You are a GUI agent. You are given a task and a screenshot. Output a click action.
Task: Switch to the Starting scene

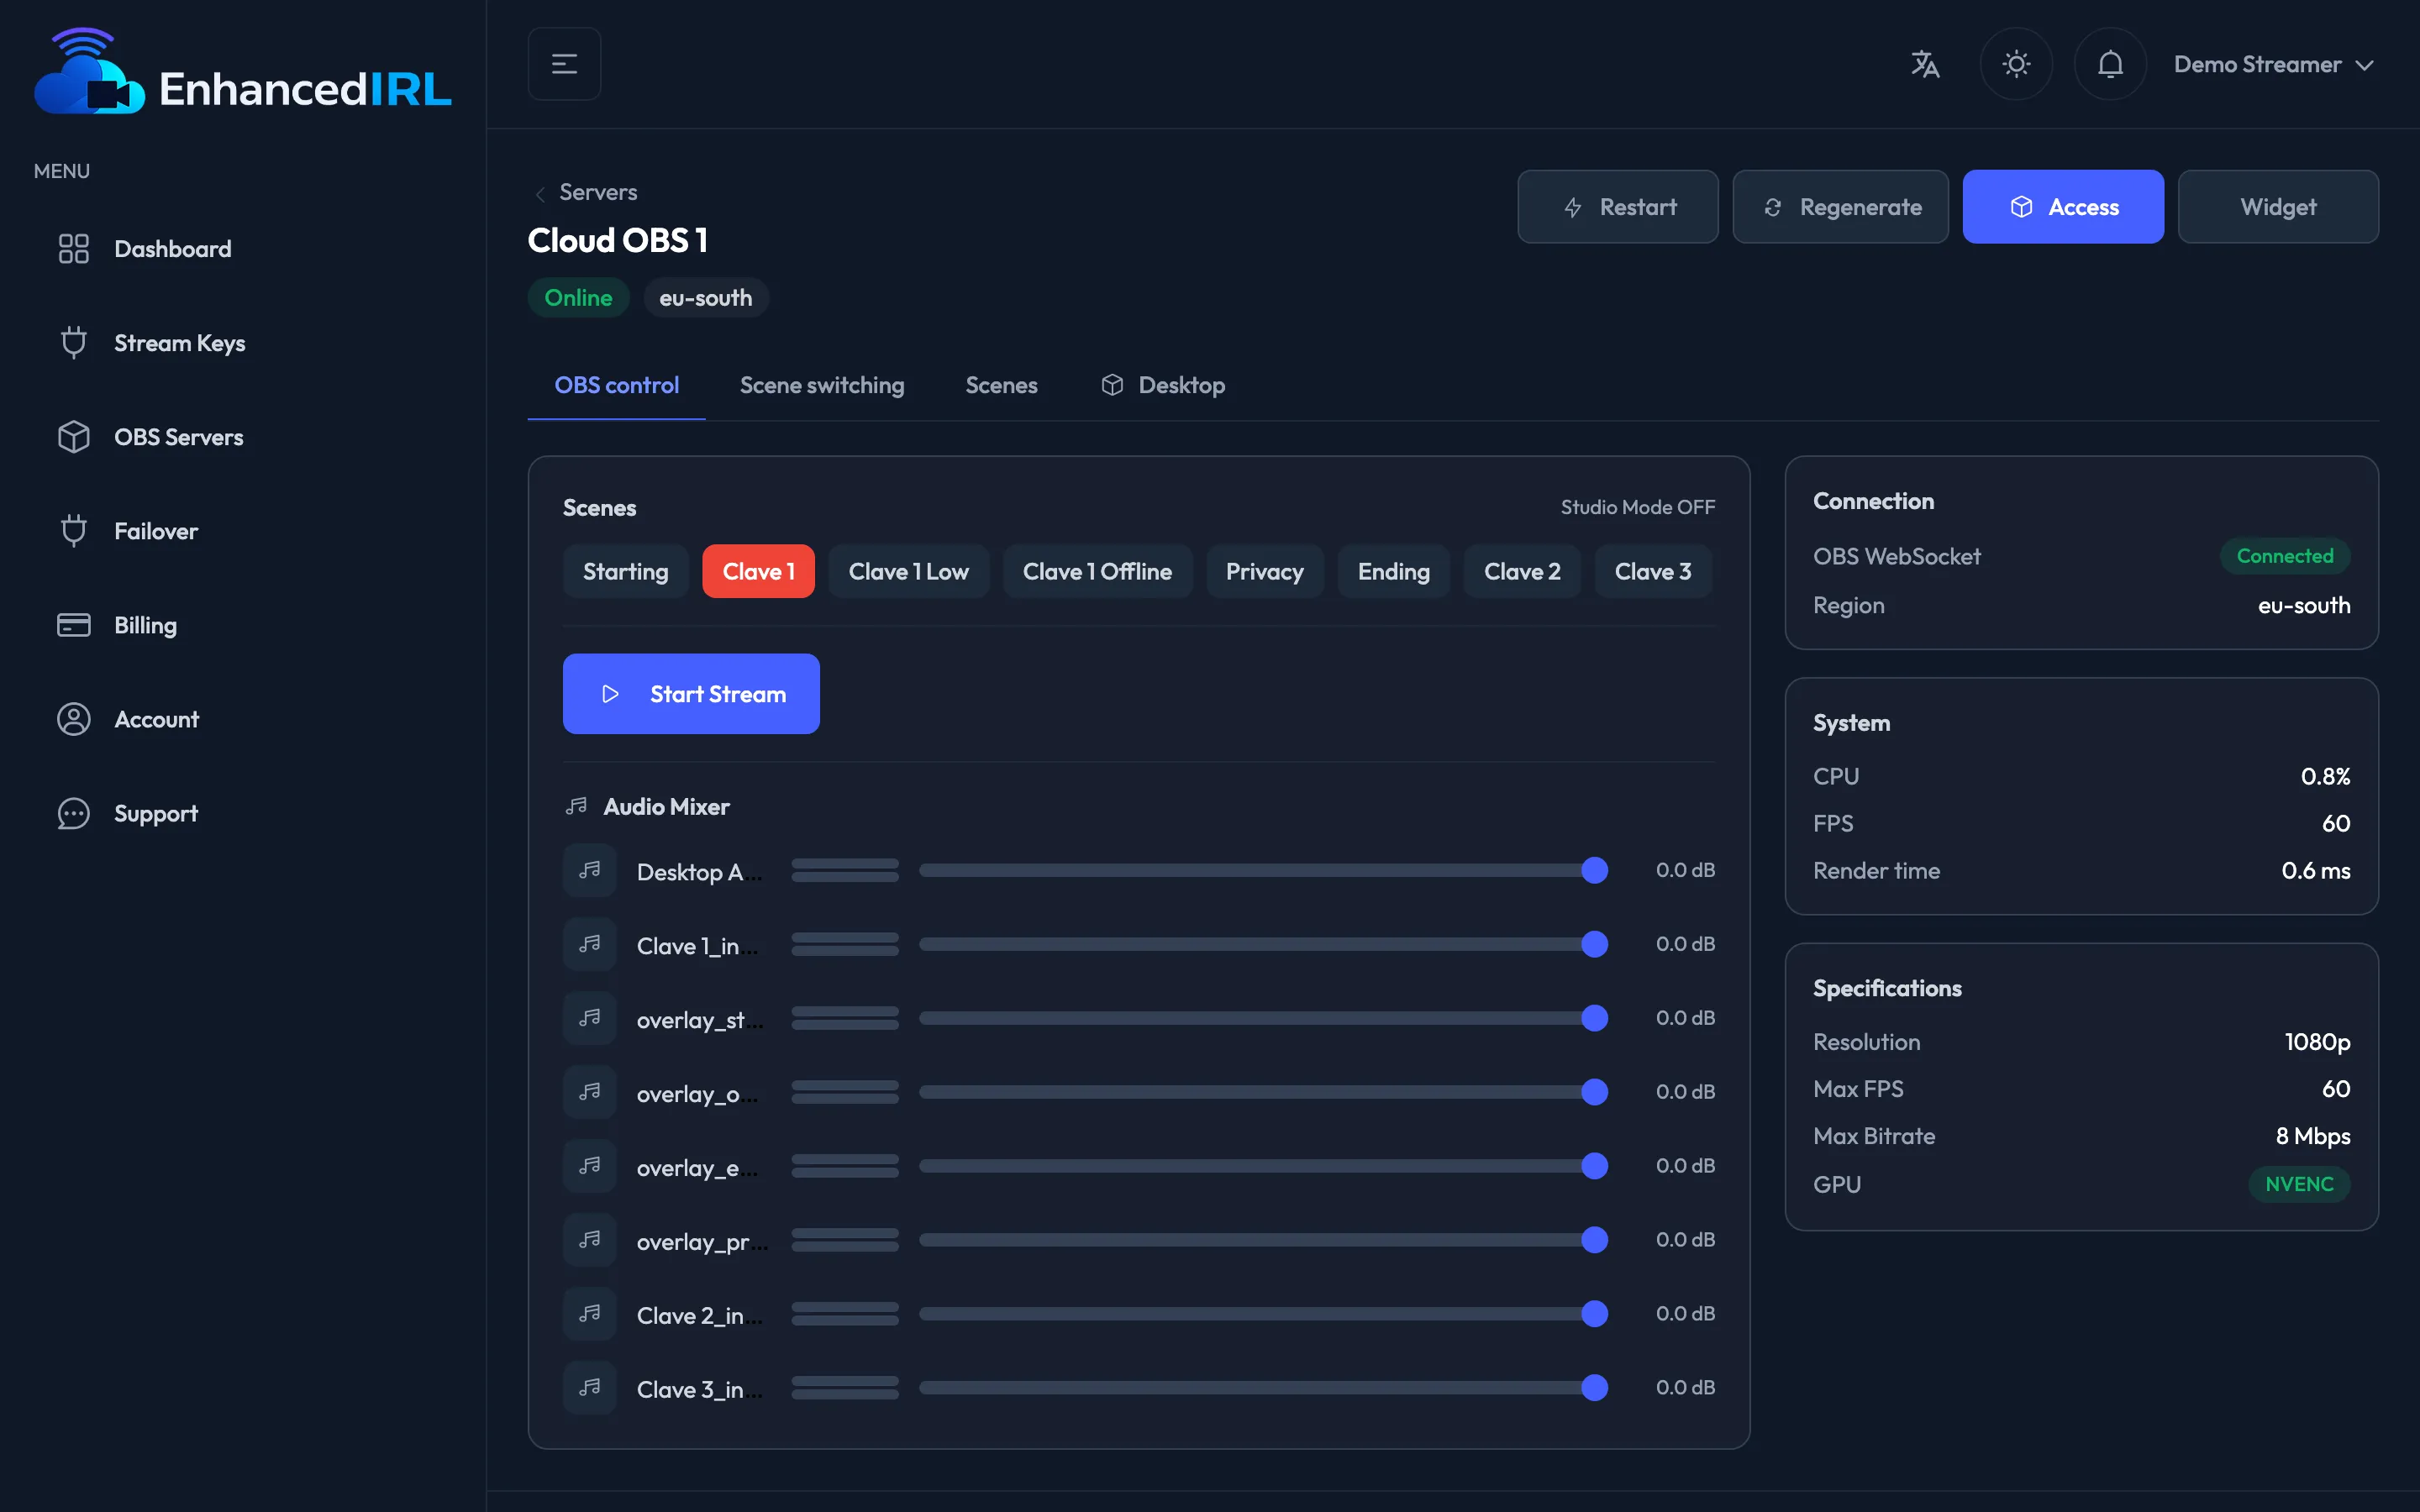pyautogui.click(x=625, y=571)
